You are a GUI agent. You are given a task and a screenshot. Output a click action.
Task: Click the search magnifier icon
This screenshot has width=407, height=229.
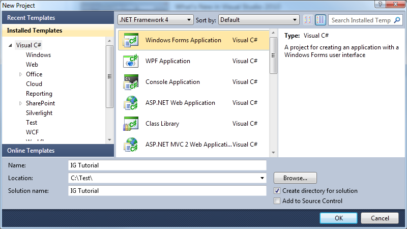tap(397, 20)
